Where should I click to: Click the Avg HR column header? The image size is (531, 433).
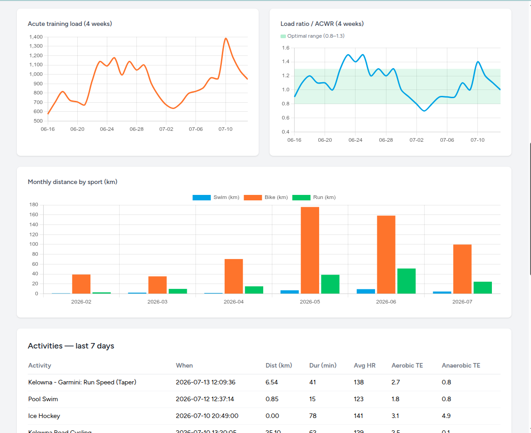365,366
